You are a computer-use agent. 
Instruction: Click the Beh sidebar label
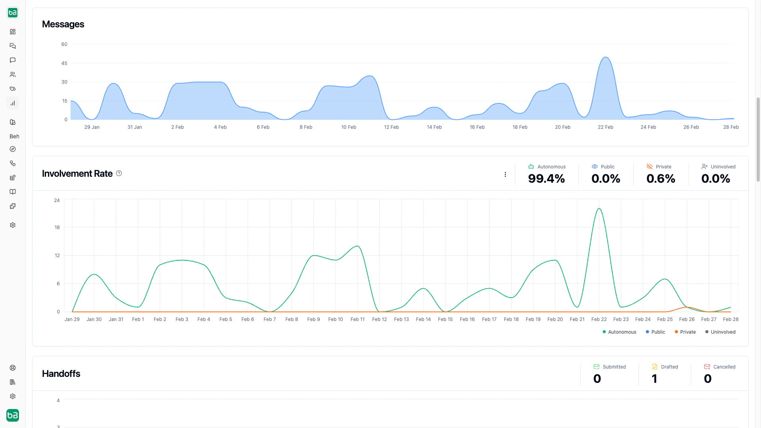point(14,136)
